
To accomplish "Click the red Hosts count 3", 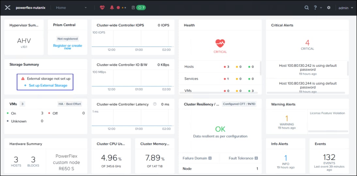I will (x=226, y=67).
